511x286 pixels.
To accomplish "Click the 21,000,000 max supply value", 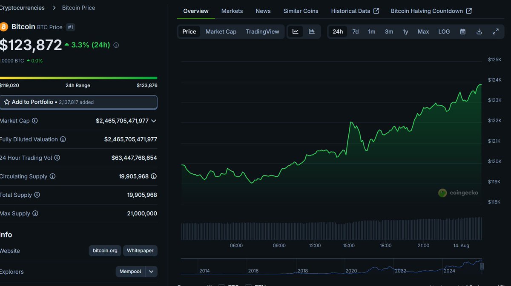I will click(x=142, y=213).
